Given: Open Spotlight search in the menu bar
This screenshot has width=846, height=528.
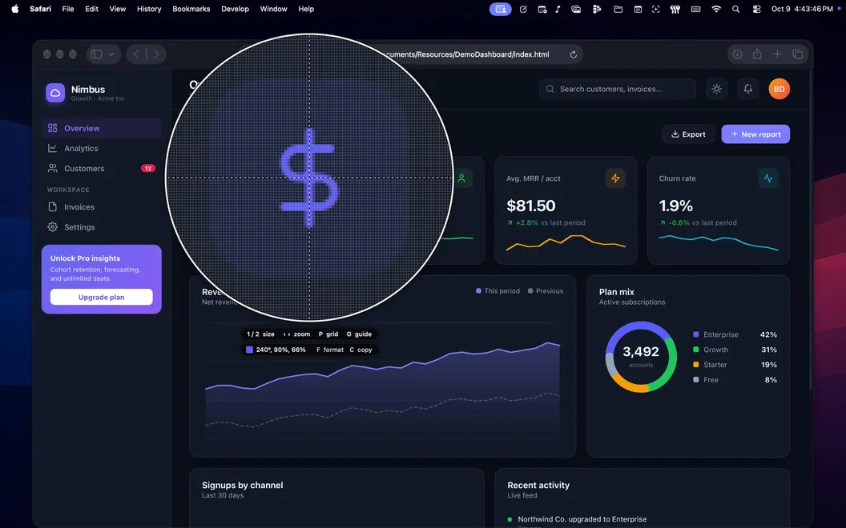Looking at the screenshot, I should [x=735, y=9].
